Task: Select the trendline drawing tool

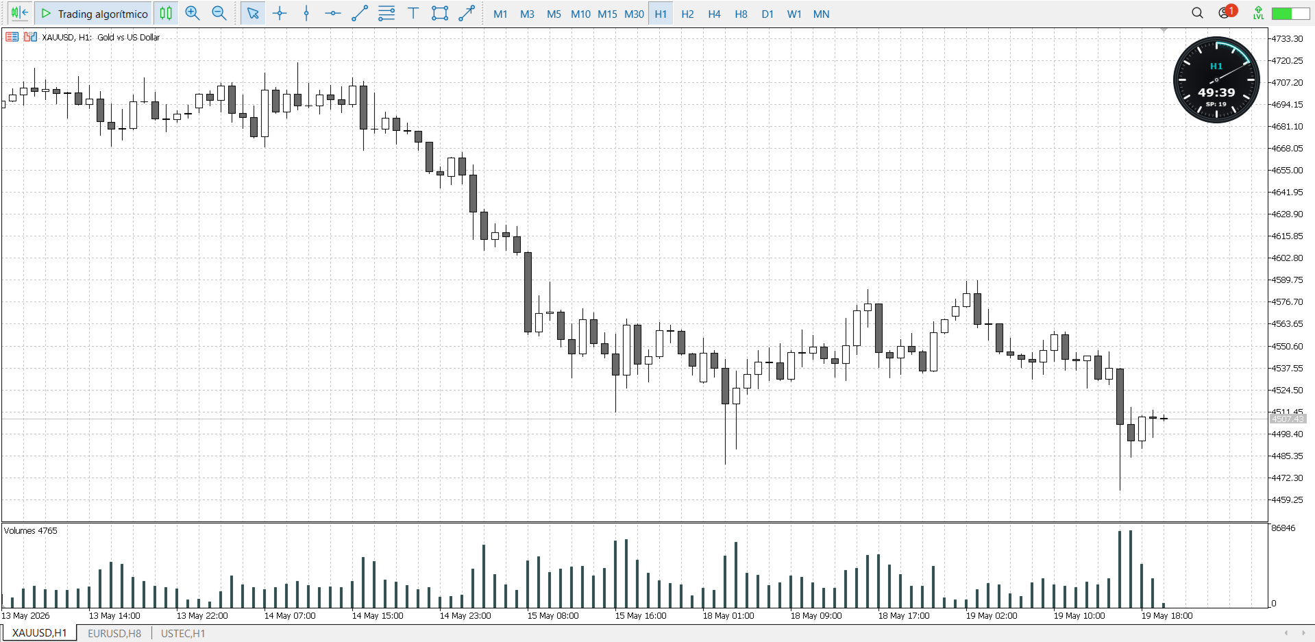Action: tap(360, 14)
